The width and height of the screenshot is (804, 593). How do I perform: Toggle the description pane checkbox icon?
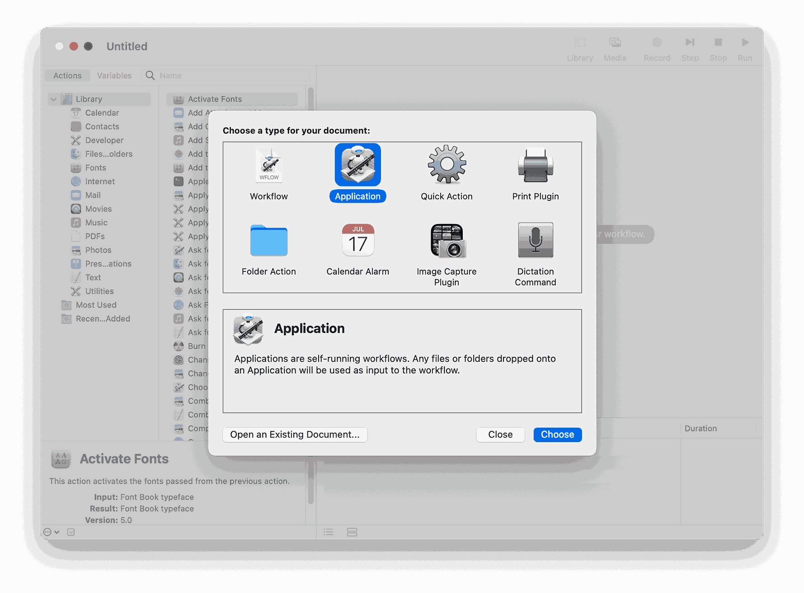71,532
